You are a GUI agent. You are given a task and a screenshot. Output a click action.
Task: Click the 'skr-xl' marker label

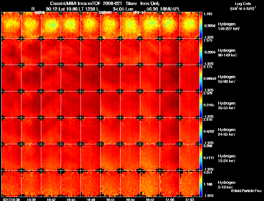coord(139,12)
